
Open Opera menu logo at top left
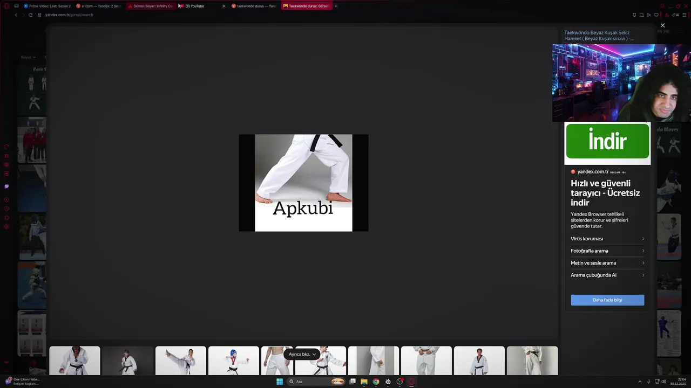tap(6, 6)
